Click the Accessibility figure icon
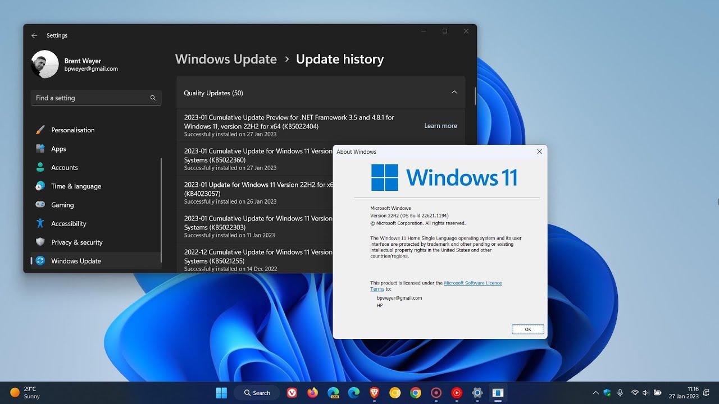Viewport: 719px width, 404px height. (40, 223)
